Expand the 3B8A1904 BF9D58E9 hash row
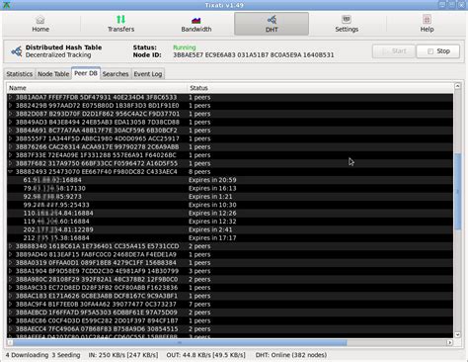 pos(10,271)
